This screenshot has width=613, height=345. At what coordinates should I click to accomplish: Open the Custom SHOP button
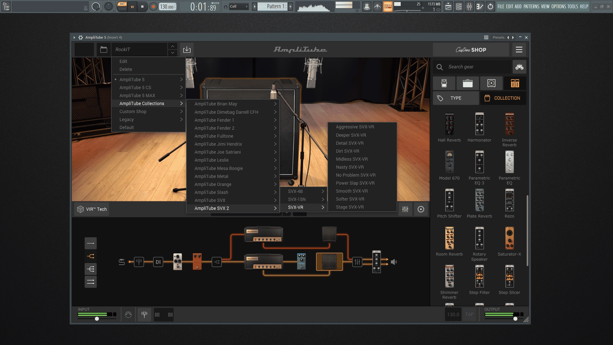[471, 50]
